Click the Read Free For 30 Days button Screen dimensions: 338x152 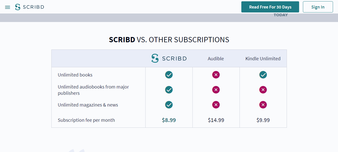pyautogui.click(x=270, y=7)
